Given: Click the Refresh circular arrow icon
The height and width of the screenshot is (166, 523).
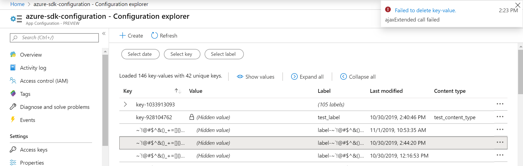Looking at the screenshot, I should tap(154, 36).
